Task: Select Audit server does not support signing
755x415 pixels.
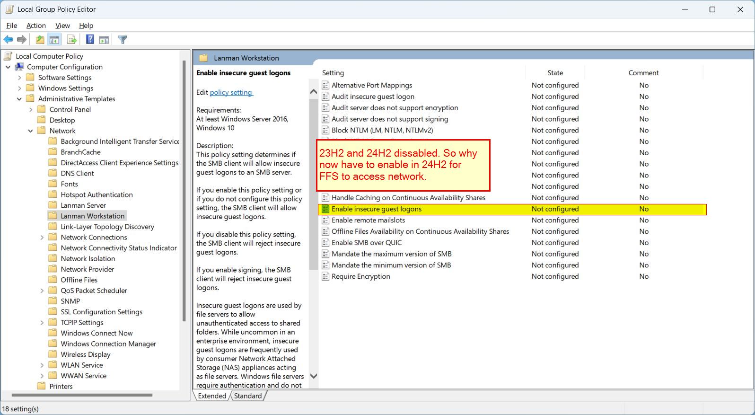Action: pos(390,119)
